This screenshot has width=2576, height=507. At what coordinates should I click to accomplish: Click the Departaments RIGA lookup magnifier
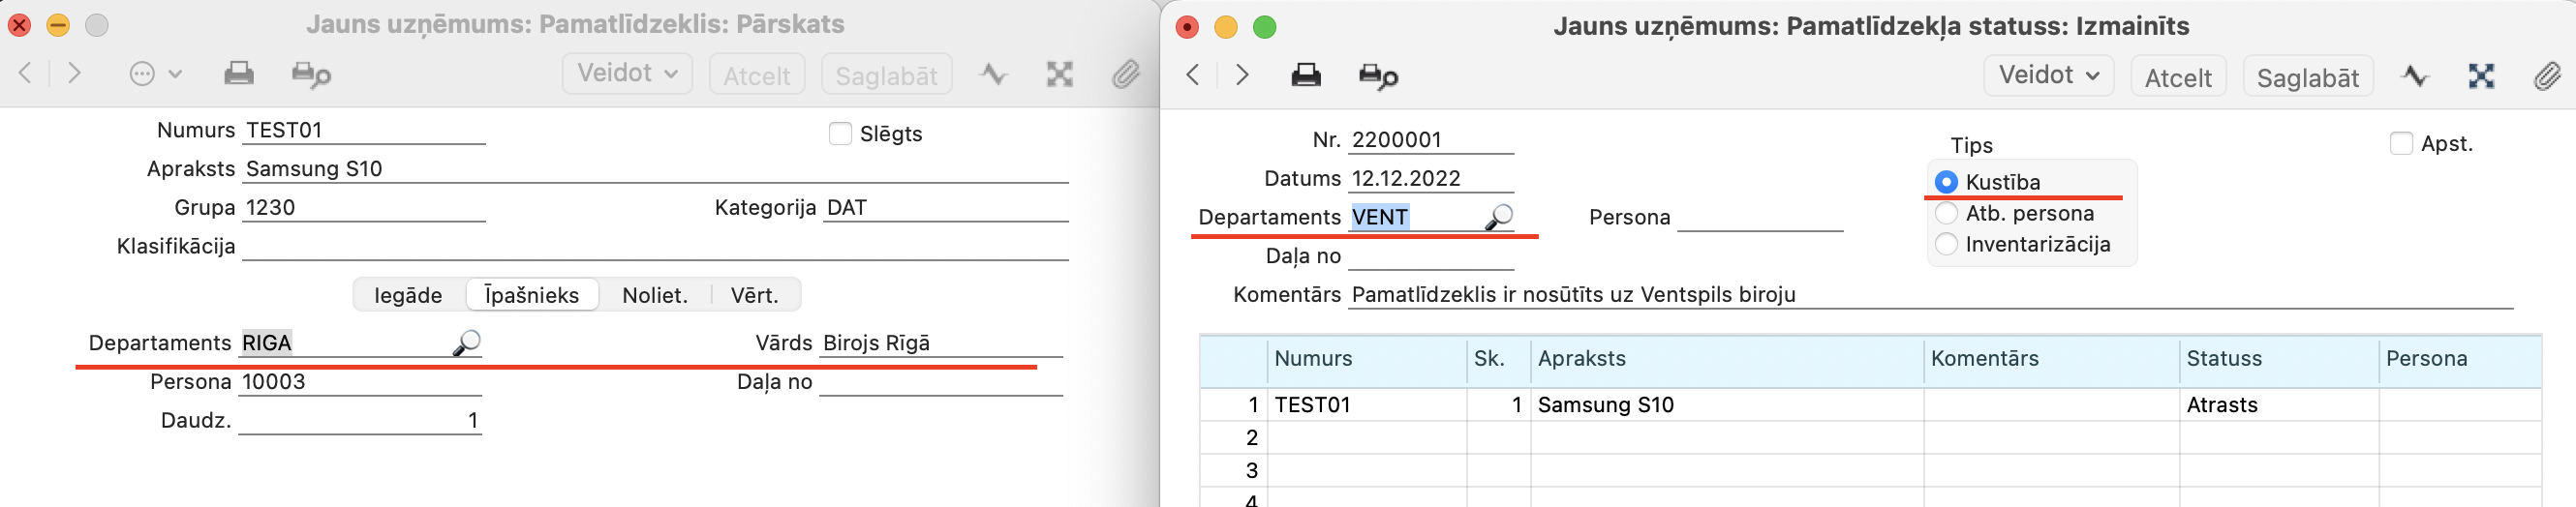(466, 343)
